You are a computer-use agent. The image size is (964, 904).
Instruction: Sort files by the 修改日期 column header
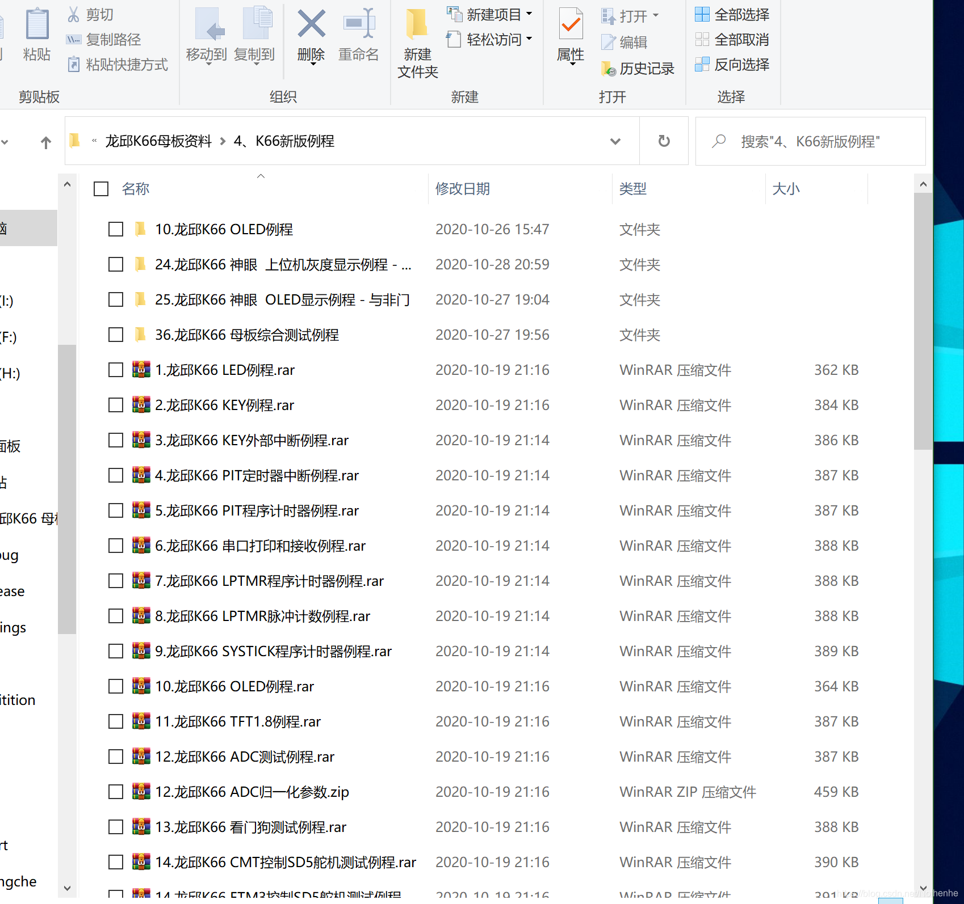tap(463, 189)
